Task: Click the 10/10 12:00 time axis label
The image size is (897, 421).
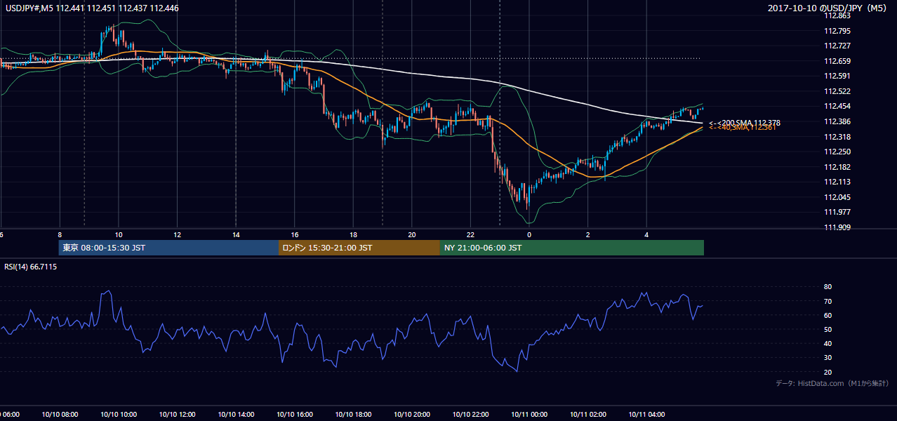Action: pos(177,415)
